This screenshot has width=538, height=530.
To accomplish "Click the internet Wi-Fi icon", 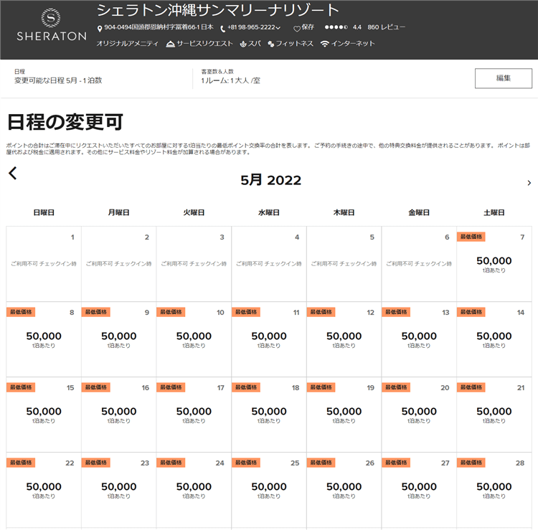I will [x=324, y=44].
